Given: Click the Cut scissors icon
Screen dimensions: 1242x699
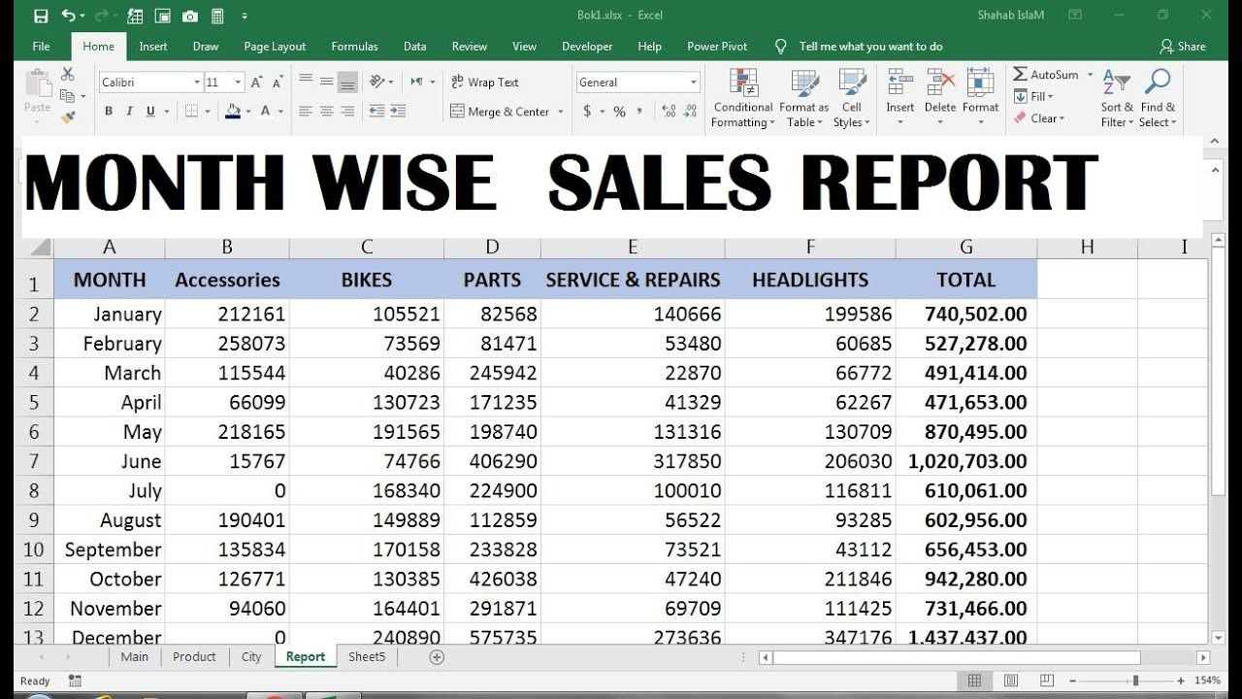Looking at the screenshot, I should click(67, 74).
